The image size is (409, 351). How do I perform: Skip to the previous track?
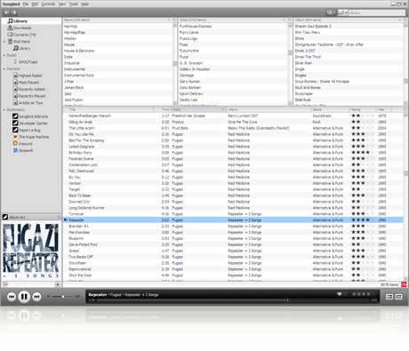(x=12, y=297)
